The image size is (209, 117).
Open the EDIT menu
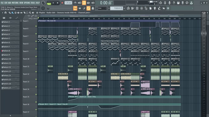click(6, 3)
